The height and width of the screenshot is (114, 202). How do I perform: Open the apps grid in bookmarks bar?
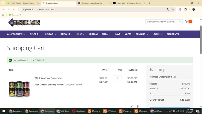click(x=3, y=15)
